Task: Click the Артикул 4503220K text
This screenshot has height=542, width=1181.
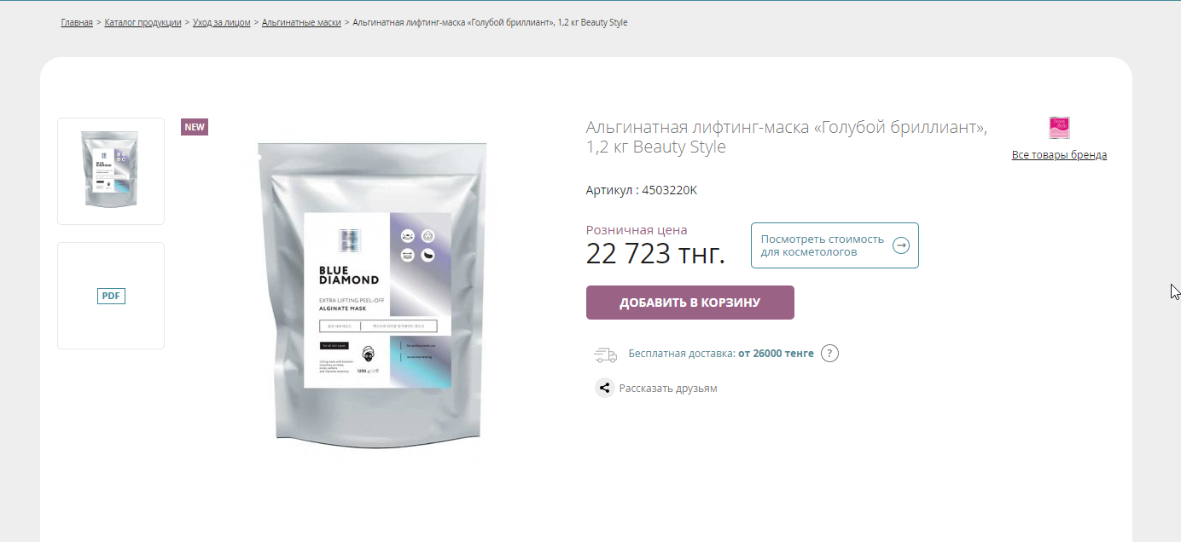Action: [x=642, y=190]
